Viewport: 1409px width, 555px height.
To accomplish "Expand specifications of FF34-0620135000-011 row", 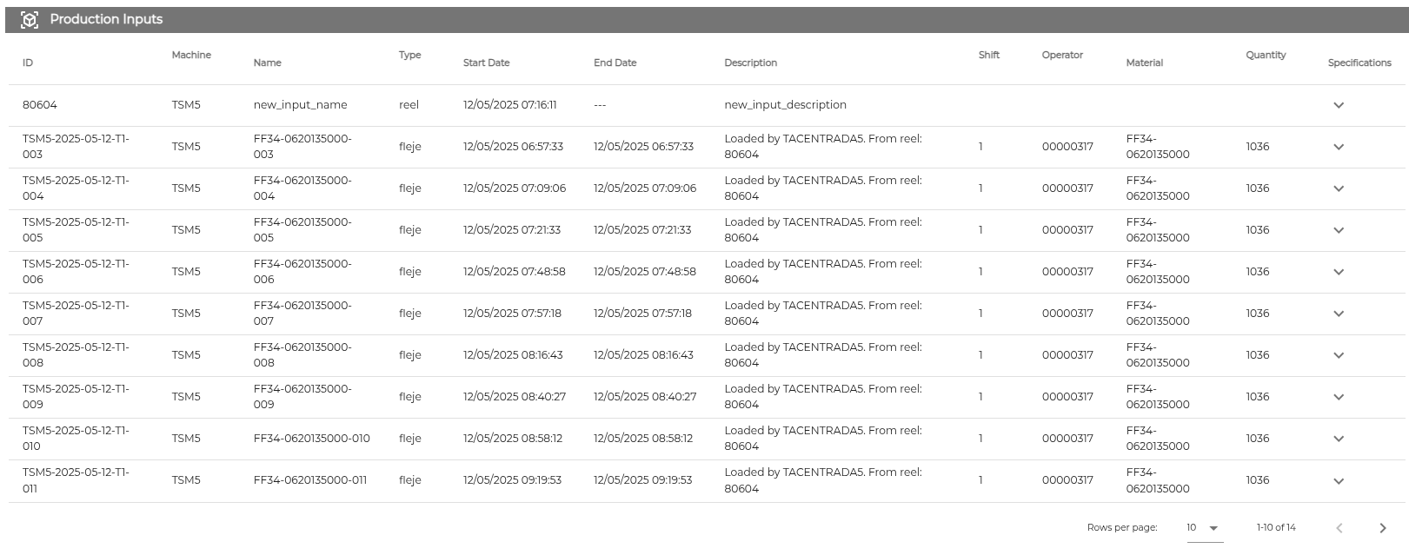I will [x=1339, y=481].
